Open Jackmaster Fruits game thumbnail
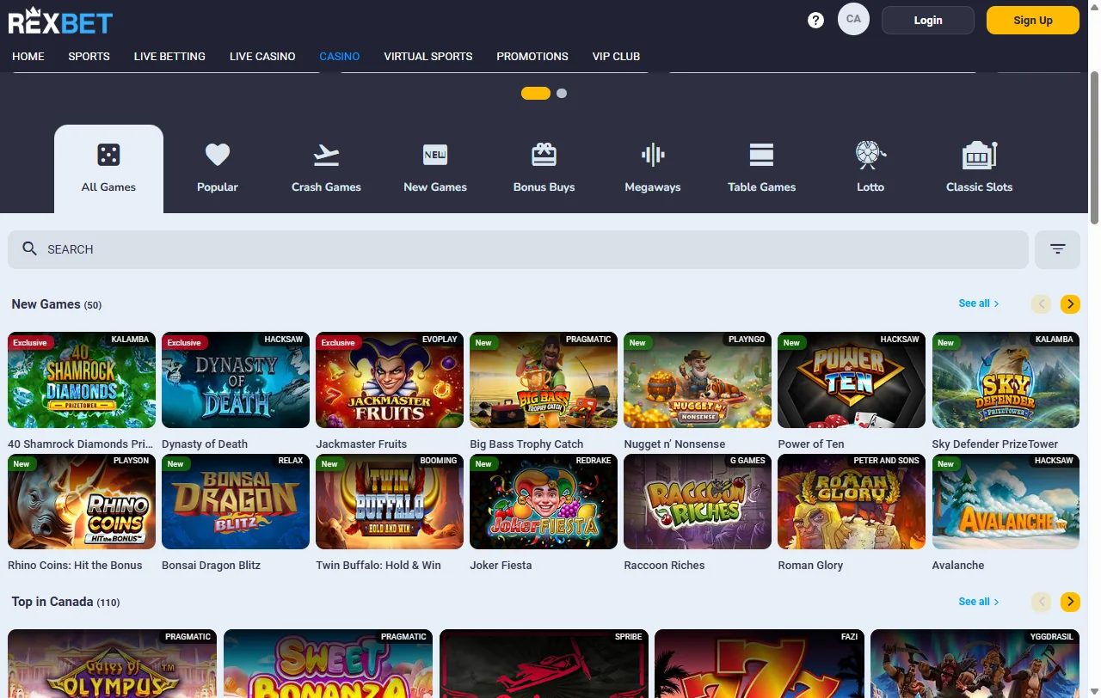The width and height of the screenshot is (1101, 698). pos(390,380)
